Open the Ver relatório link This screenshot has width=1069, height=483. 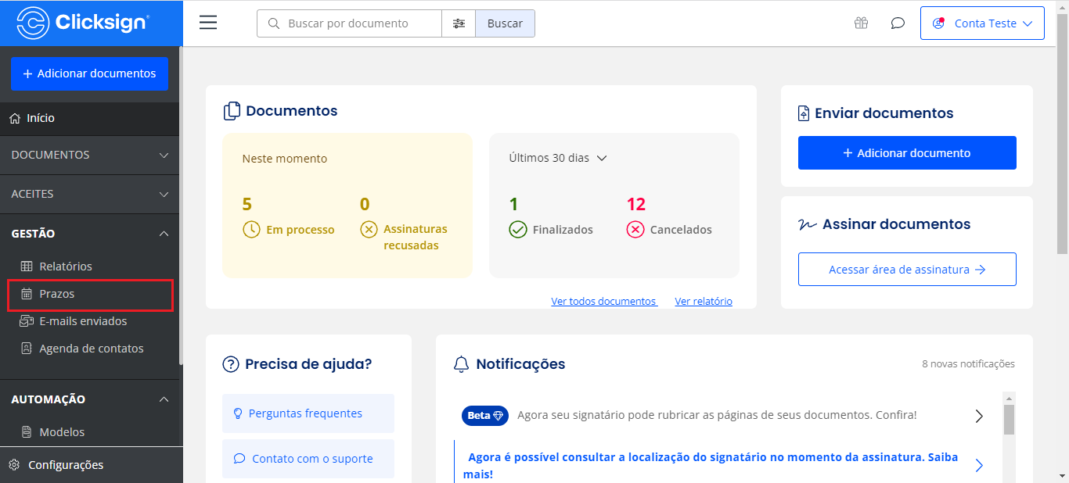704,301
